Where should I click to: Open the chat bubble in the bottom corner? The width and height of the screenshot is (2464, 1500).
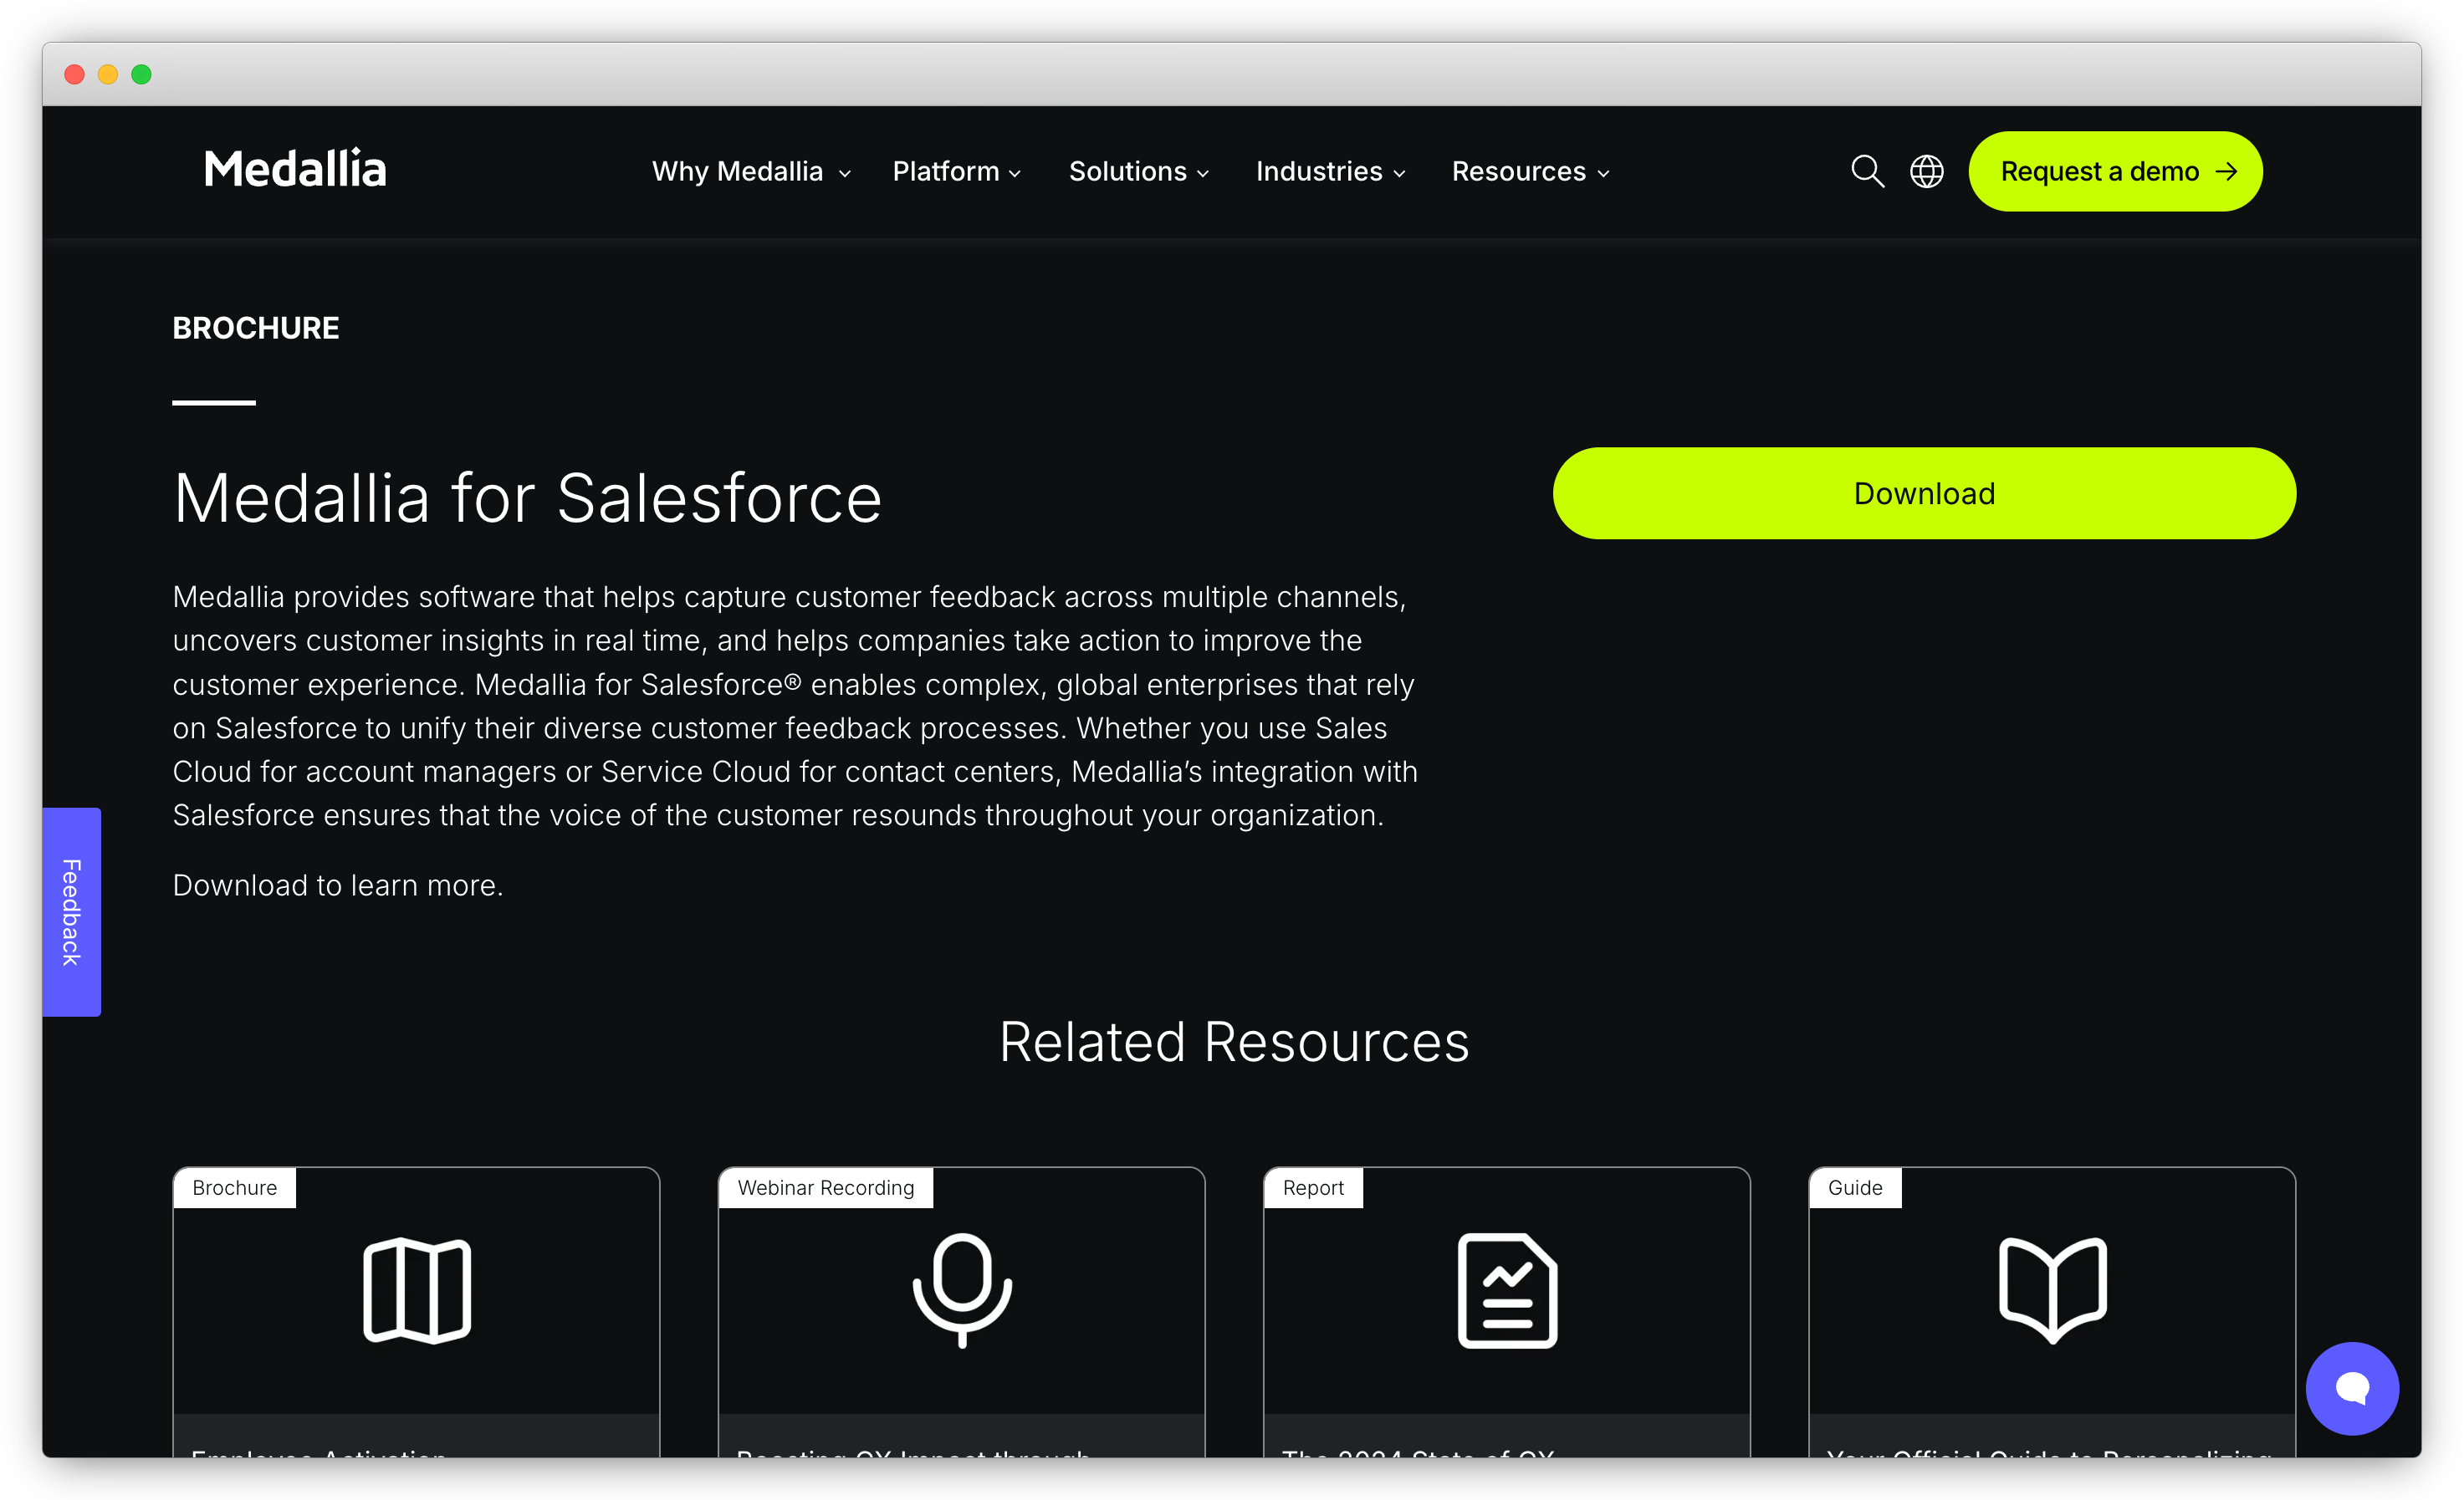point(2352,1388)
